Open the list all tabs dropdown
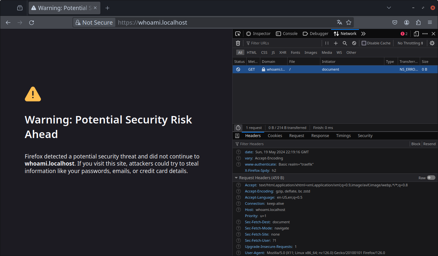Image resolution: width=438 pixels, height=256 pixels. [x=389, y=8]
